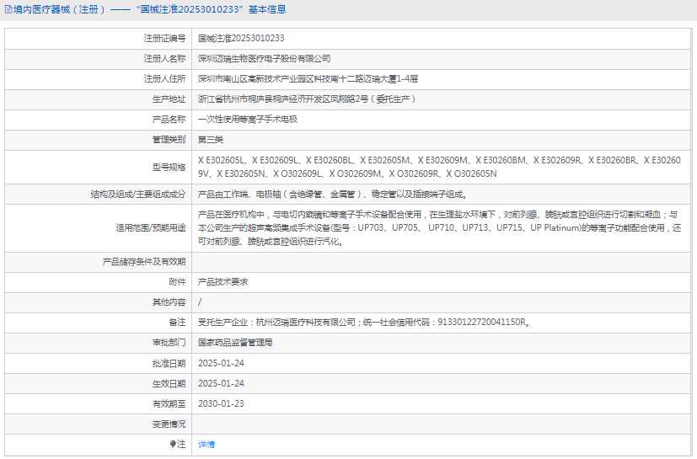Select registrant address 深圳市南山区高新技术产业园区 value
The height and width of the screenshot is (459, 697).
(308, 79)
